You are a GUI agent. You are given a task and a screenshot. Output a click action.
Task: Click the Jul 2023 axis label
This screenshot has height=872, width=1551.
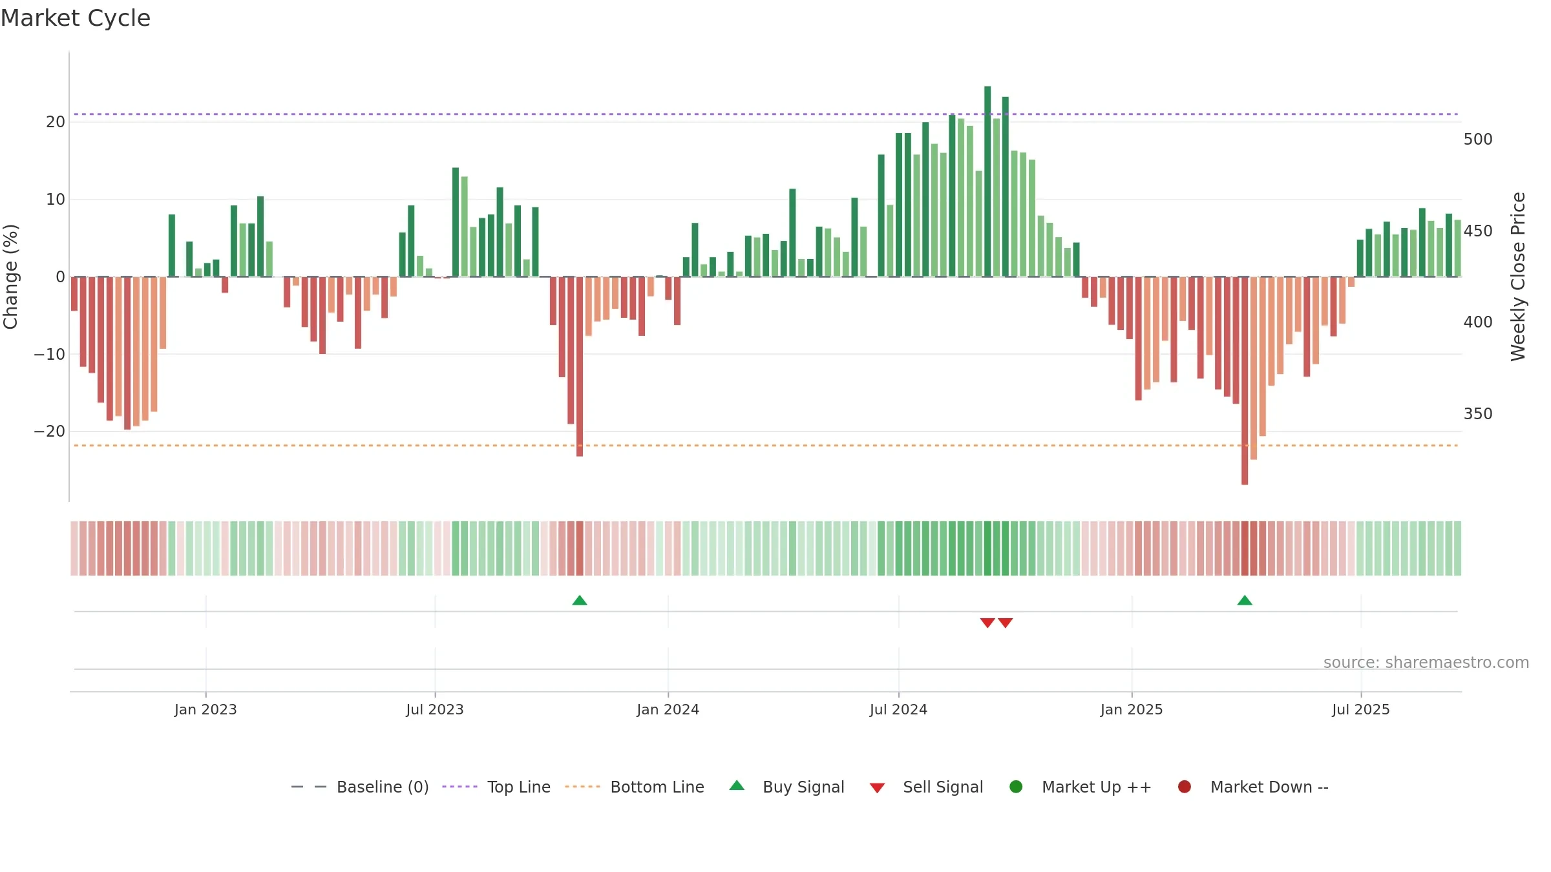pyautogui.click(x=435, y=710)
